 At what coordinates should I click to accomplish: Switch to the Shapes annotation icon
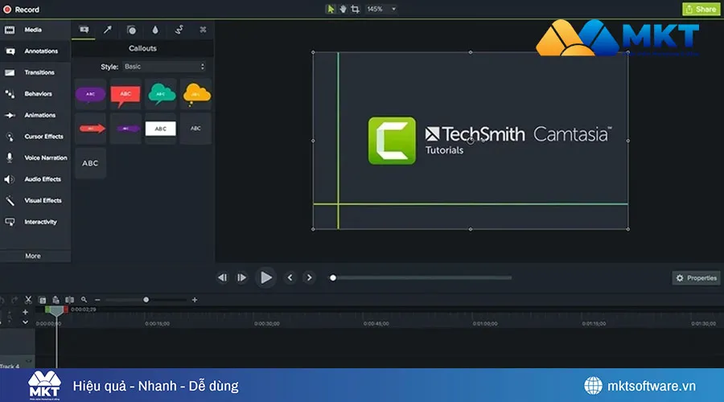tap(132, 30)
